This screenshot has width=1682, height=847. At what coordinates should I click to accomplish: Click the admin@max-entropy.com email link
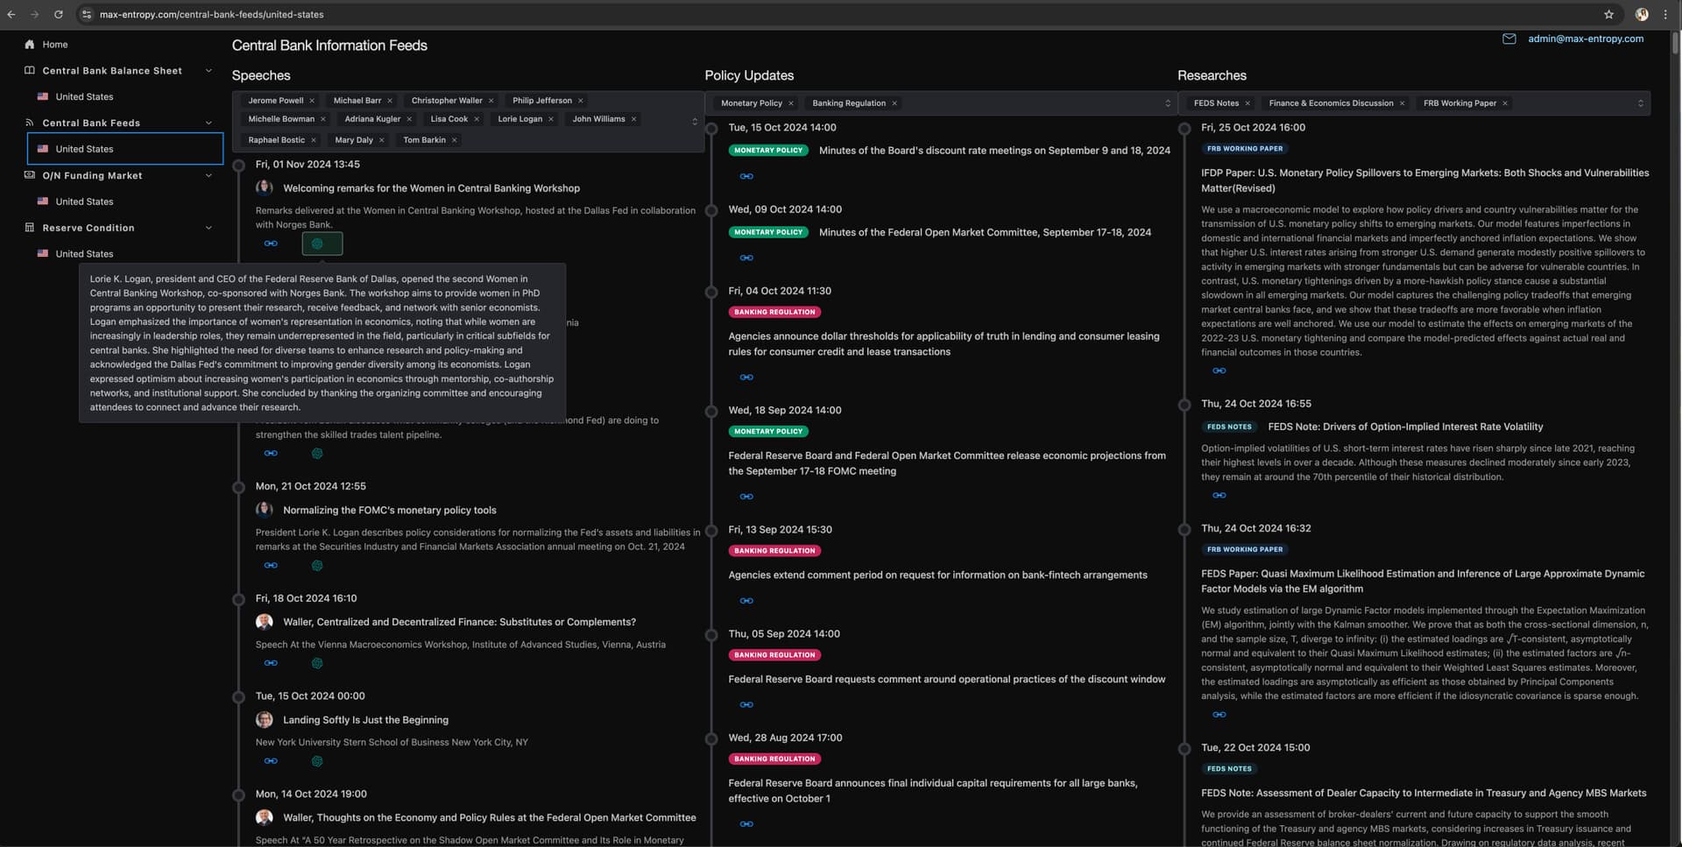point(1586,39)
